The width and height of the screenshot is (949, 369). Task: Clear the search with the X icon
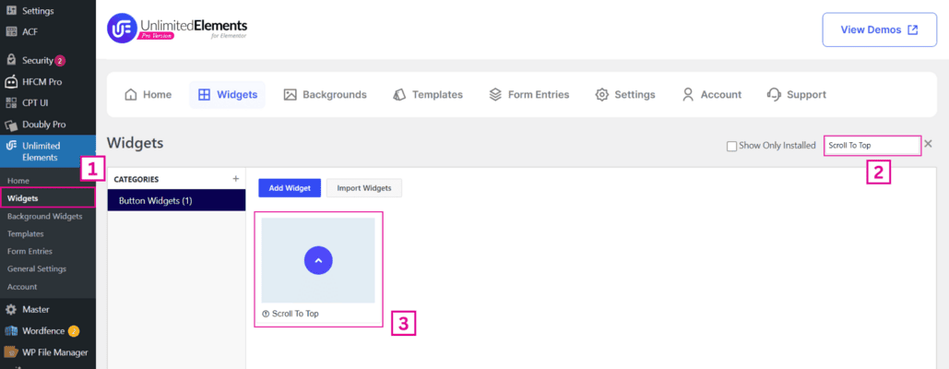928,144
